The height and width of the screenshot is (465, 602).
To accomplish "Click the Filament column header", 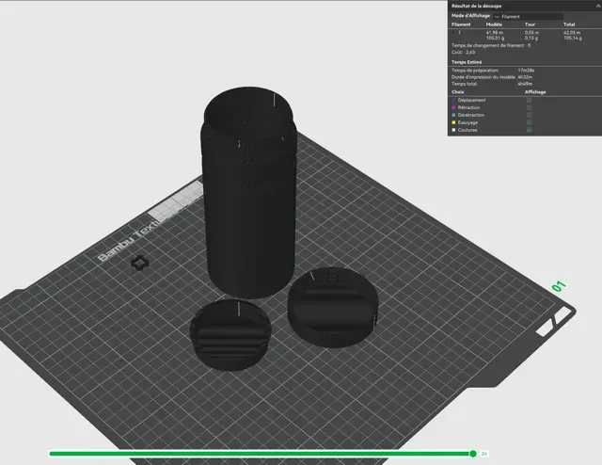I will pyautogui.click(x=461, y=24).
